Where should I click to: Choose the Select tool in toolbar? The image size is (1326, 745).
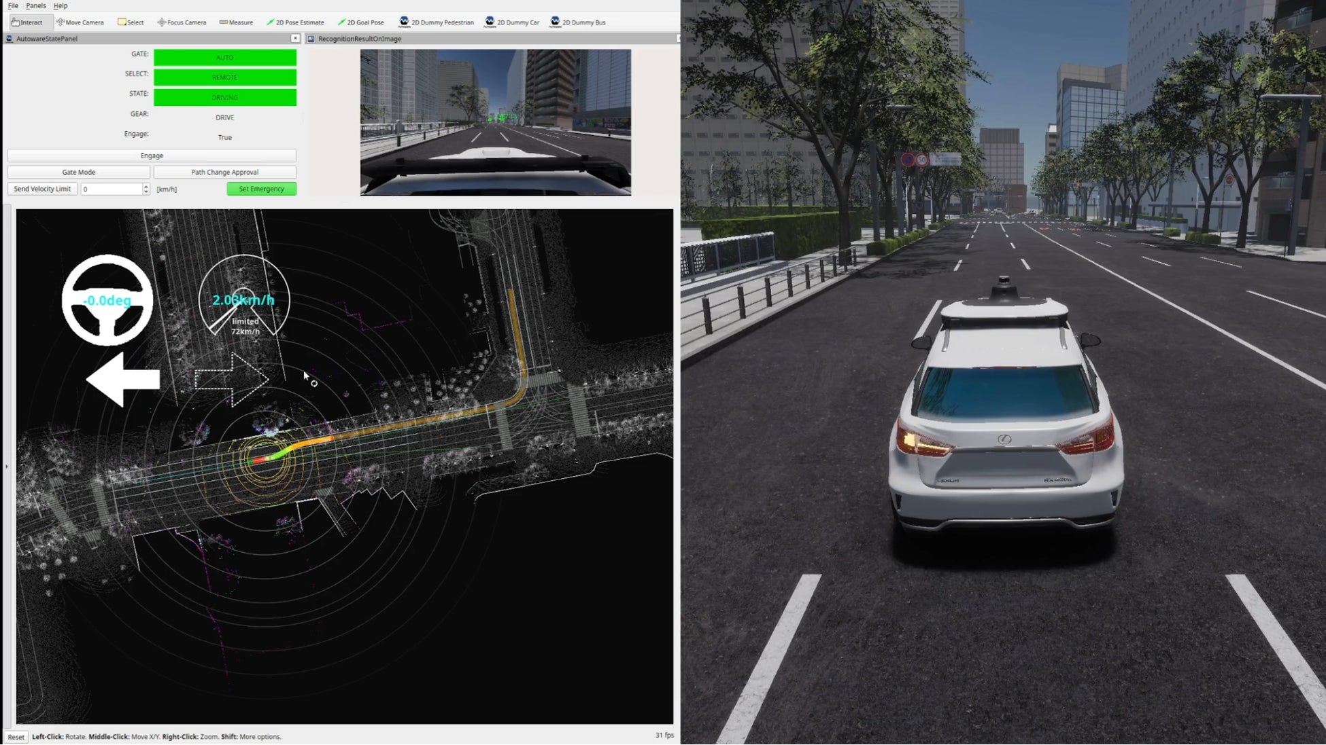pos(131,22)
